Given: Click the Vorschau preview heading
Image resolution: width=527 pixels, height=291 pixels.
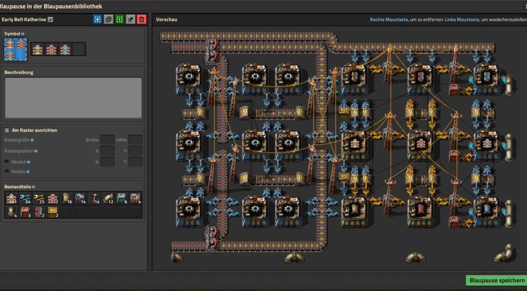Looking at the screenshot, I should coord(166,20).
